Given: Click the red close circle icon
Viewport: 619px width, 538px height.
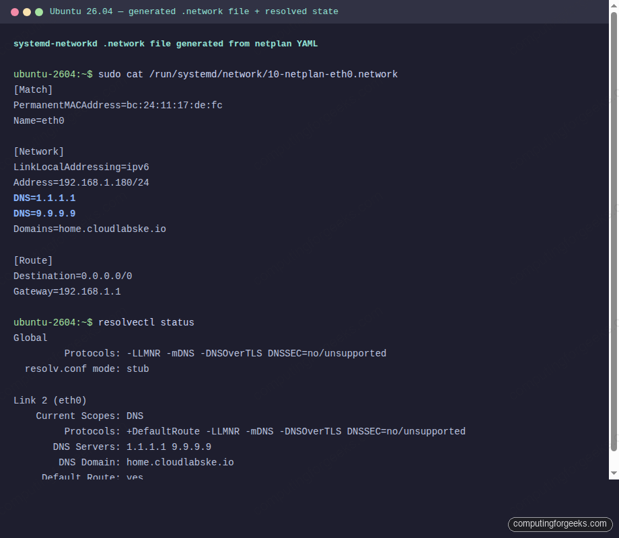Looking at the screenshot, I should (x=14, y=11).
